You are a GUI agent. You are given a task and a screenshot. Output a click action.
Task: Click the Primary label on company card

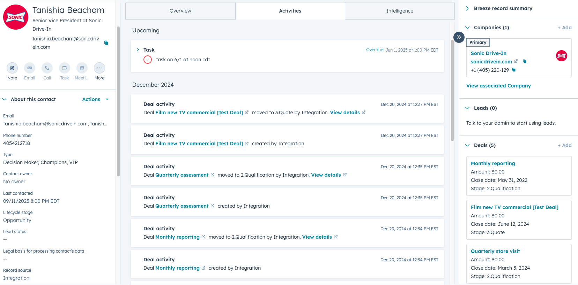pyautogui.click(x=478, y=43)
